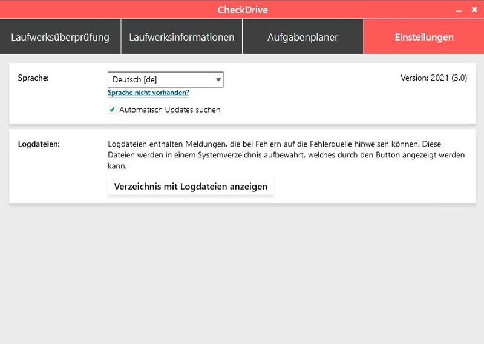This screenshot has height=344, width=484.
Task: Click the CheckDrive title text
Action: pos(243,10)
